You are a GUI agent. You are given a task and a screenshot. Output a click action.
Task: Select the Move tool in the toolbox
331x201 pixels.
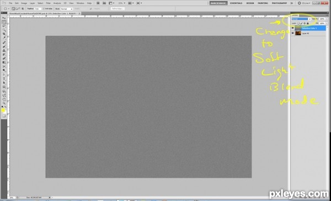coord(4,18)
